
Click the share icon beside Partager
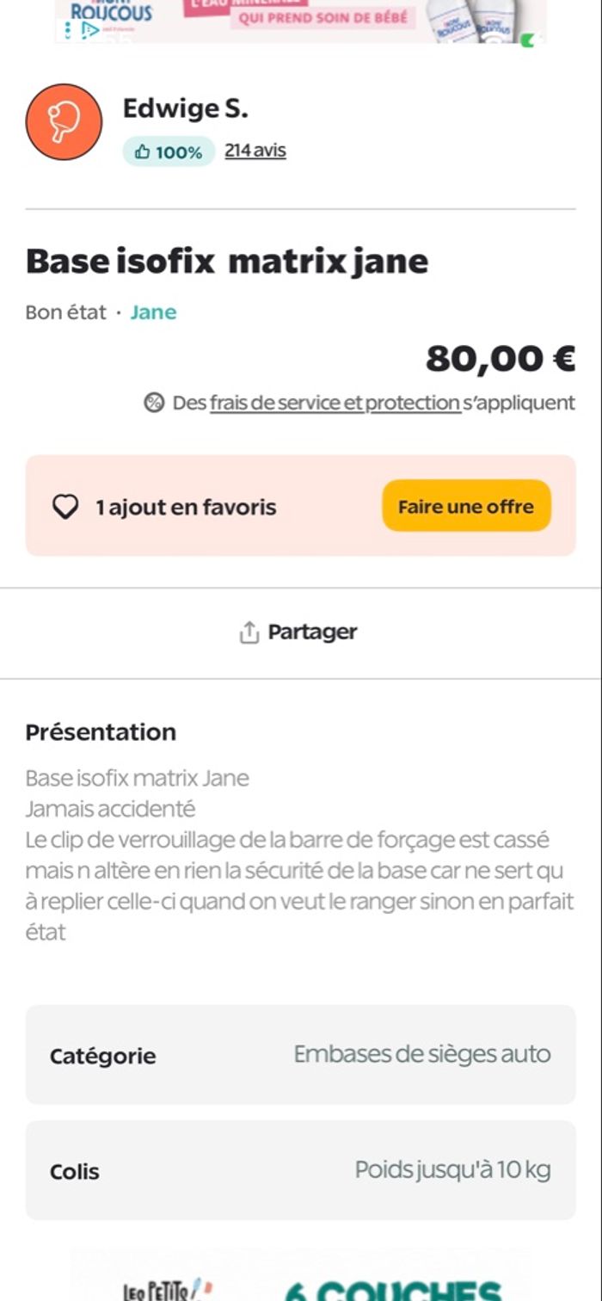[249, 632]
